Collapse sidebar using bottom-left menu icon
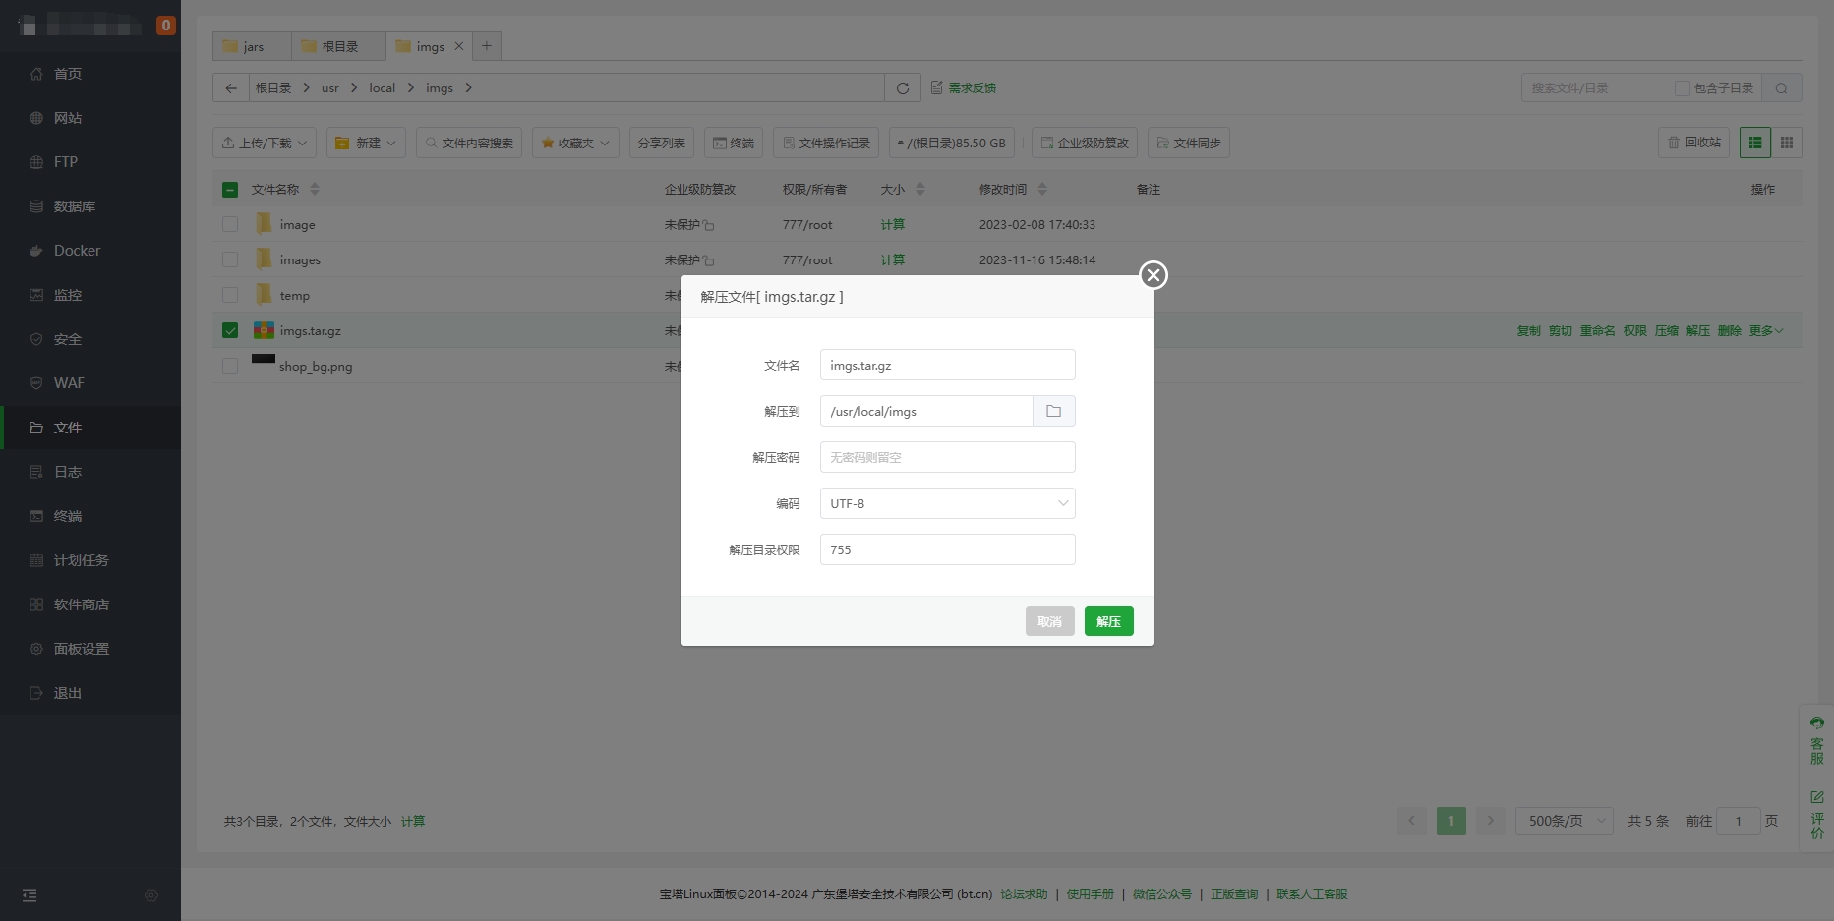1834x921 pixels. (x=30, y=895)
